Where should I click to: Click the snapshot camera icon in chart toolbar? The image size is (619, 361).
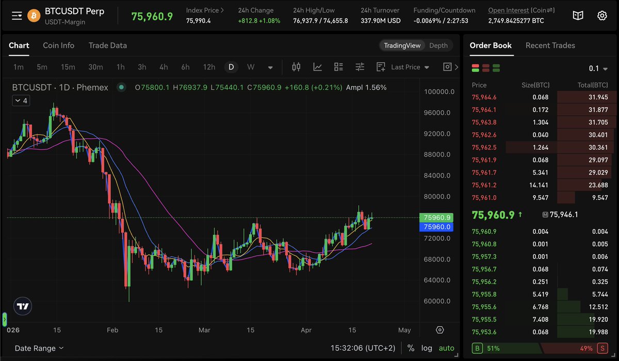tap(447, 67)
